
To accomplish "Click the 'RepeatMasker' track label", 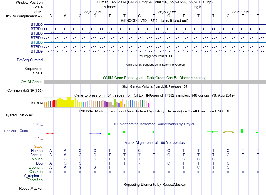I will pos(31,189).
